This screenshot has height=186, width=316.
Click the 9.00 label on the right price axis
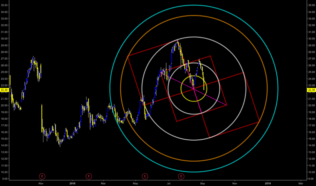[x=311, y=179]
